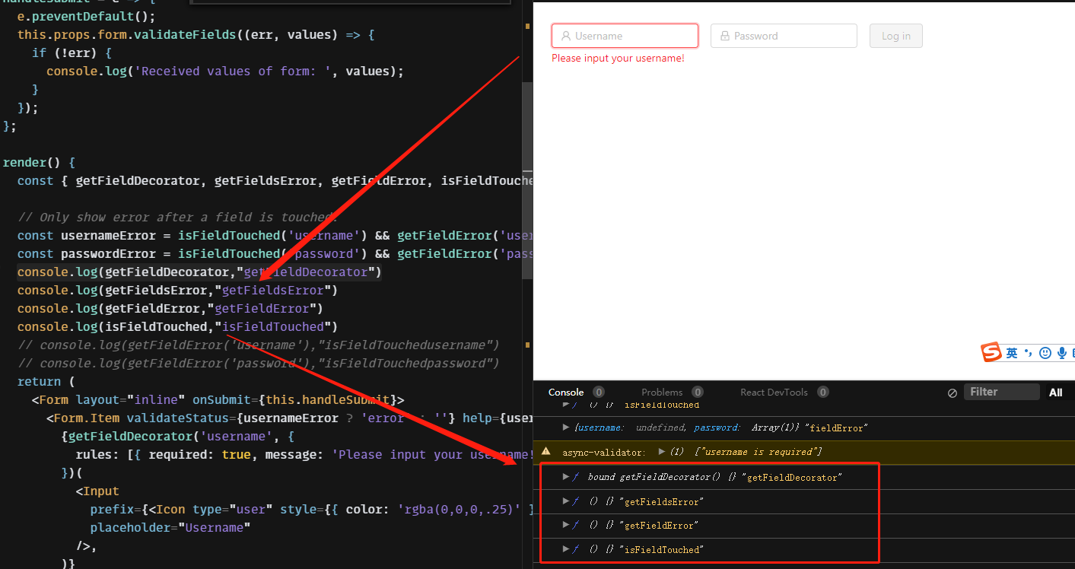Click the rules: [{ required: true code line
The height and width of the screenshot is (569, 1075).
(304, 454)
